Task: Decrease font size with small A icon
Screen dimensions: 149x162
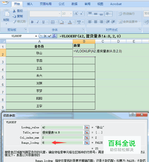Action: [x=82, y=14]
